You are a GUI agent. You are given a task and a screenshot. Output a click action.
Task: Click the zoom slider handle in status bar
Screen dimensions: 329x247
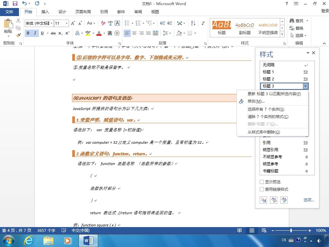point(291,230)
